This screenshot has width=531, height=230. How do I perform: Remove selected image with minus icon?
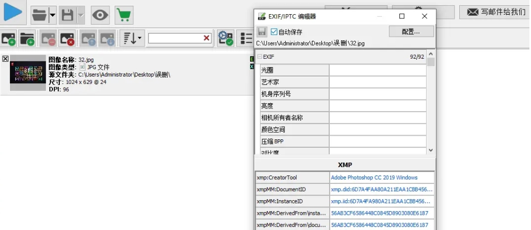pyautogui.click(x=48, y=38)
